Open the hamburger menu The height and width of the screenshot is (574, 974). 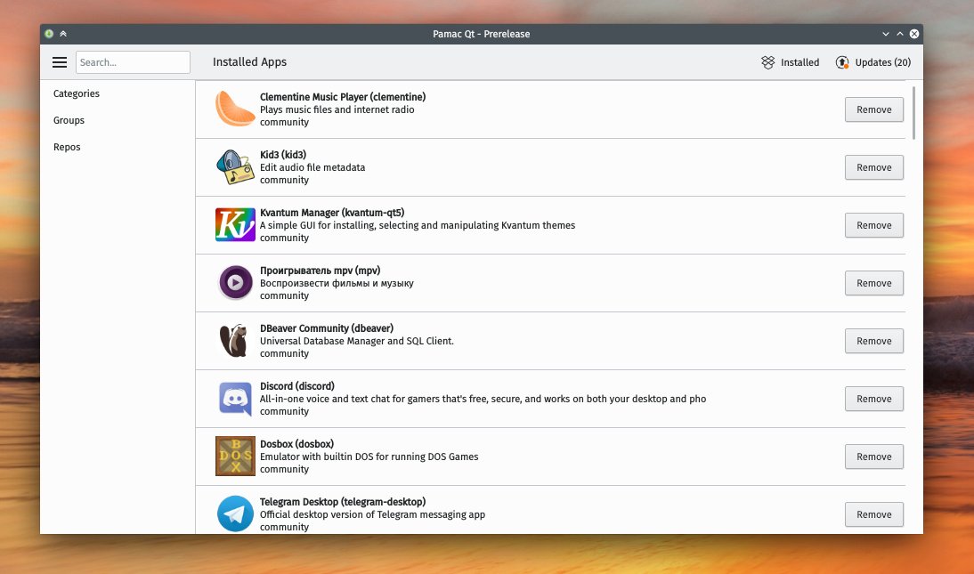(60, 62)
